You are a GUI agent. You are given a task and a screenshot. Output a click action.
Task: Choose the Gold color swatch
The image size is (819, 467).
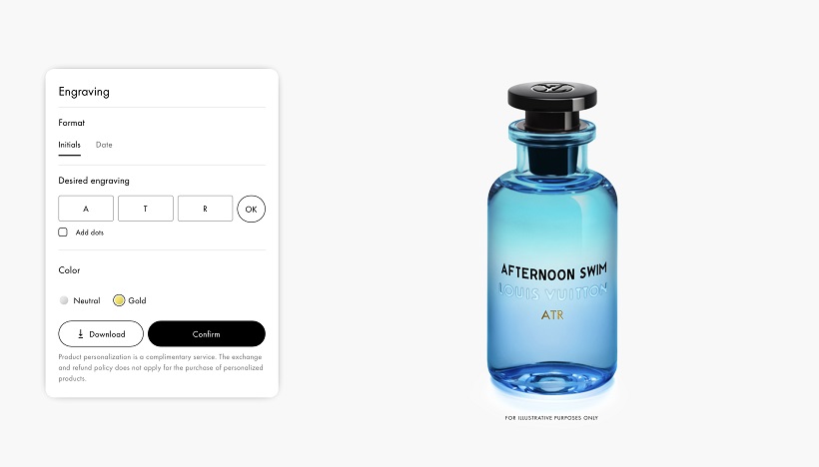click(x=119, y=300)
